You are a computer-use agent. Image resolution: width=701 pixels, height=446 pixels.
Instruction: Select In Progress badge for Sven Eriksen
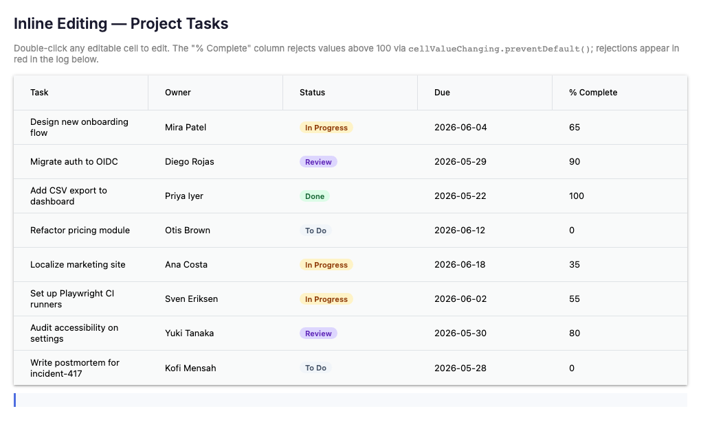pyautogui.click(x=326, y=300)
